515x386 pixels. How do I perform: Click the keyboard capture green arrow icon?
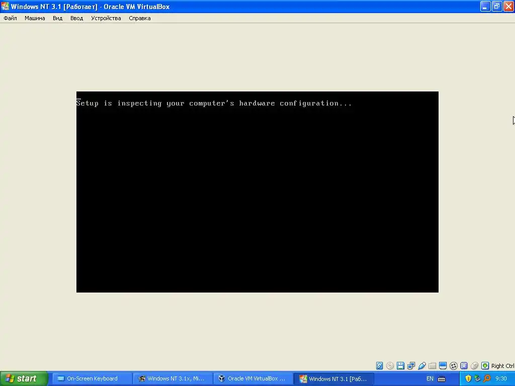tap(485, 366)
